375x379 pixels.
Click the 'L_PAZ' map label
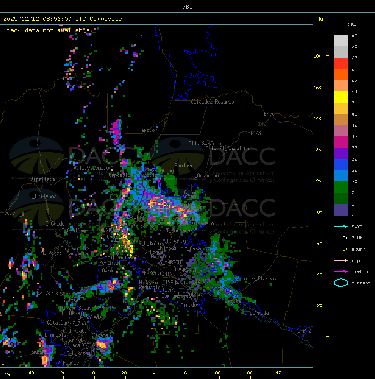(304, 331)
